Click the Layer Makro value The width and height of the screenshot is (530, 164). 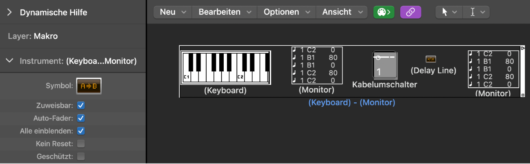click(46, 36)
